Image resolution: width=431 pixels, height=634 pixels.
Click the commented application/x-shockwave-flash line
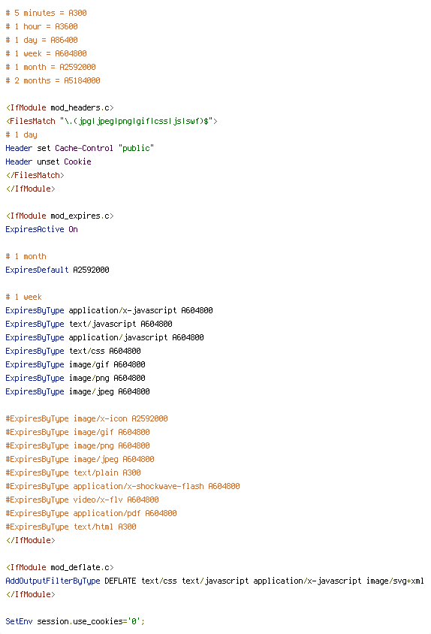point(123,486)
